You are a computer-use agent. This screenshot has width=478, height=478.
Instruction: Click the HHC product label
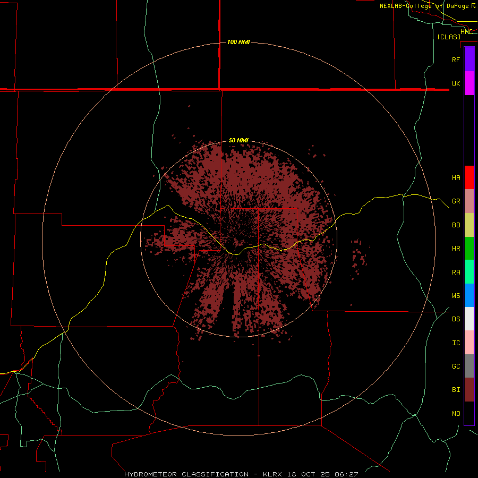466,32
